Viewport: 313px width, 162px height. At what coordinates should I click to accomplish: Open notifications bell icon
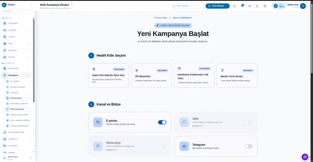(x=242, y=6)
